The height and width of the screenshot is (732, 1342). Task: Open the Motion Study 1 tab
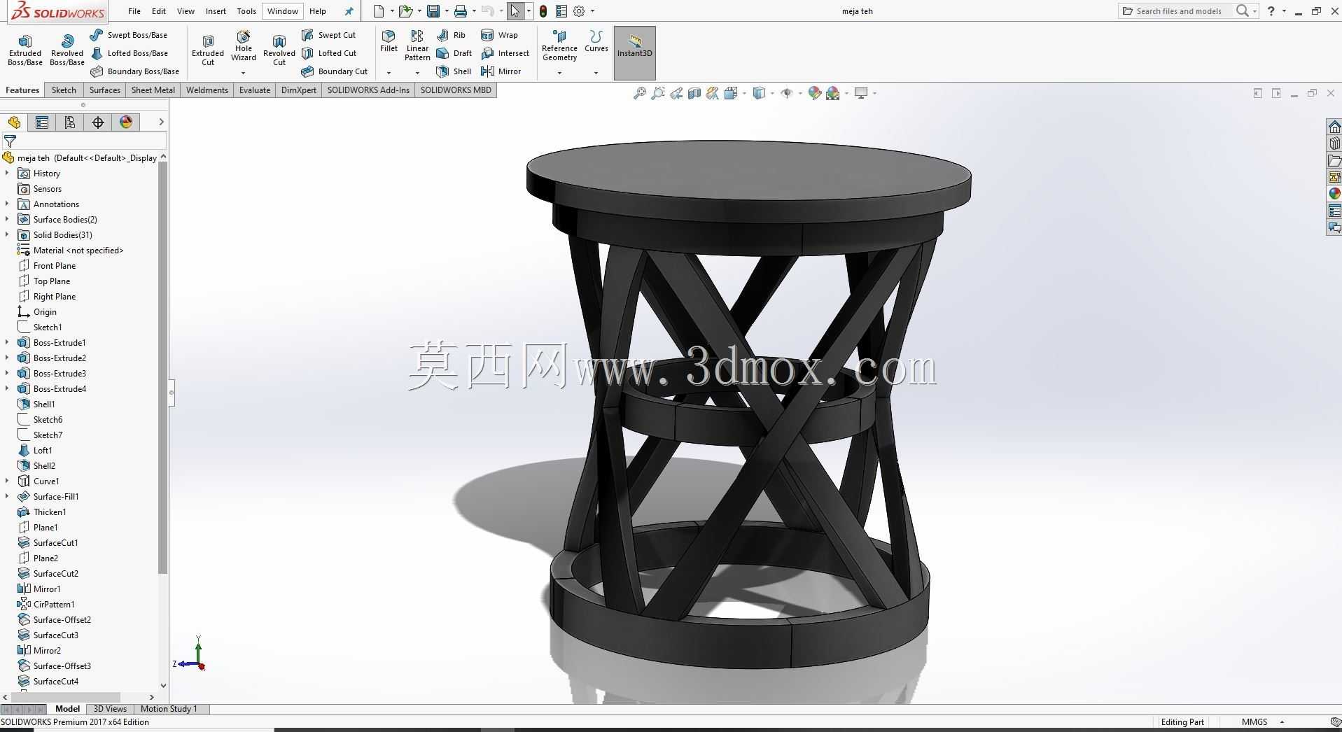pos(169,709)
